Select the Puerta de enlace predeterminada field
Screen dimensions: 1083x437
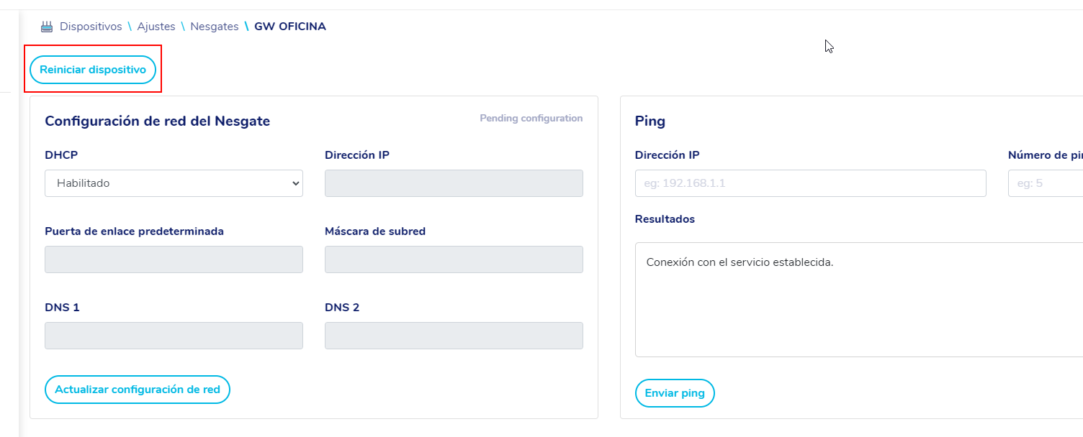click(x=174, y=259)
